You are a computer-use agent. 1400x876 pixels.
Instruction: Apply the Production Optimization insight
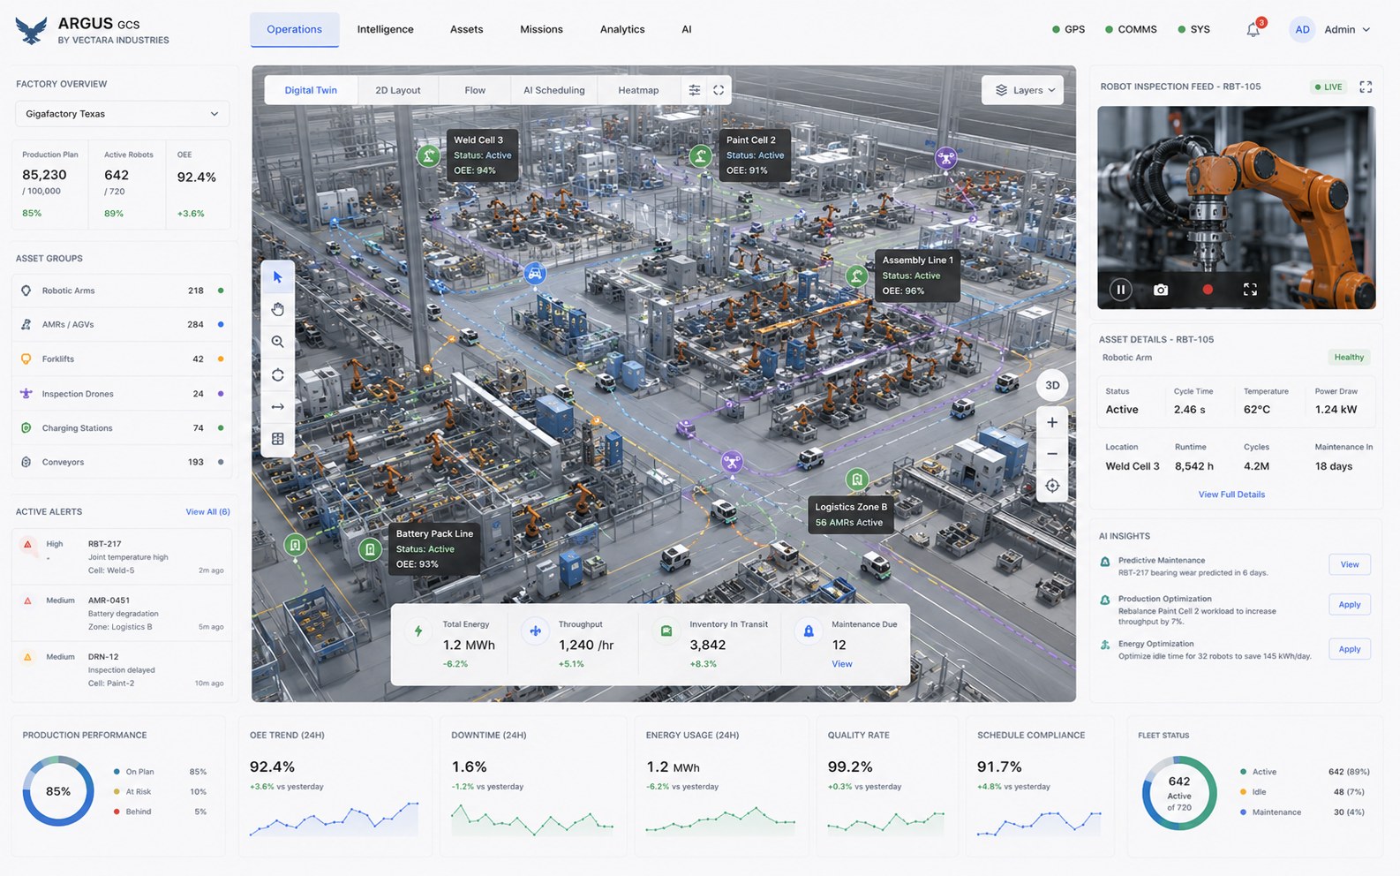pyautogui.click(x=1350, y=605)
